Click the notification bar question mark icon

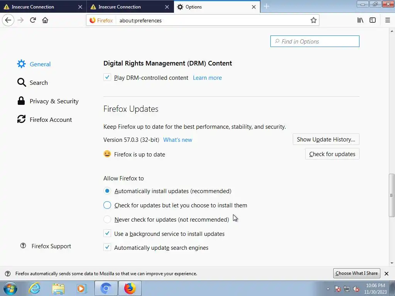point(8,274)
